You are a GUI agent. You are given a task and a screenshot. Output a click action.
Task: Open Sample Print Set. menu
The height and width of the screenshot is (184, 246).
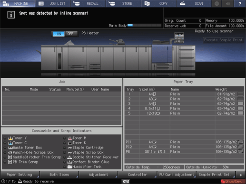point(216,175)
